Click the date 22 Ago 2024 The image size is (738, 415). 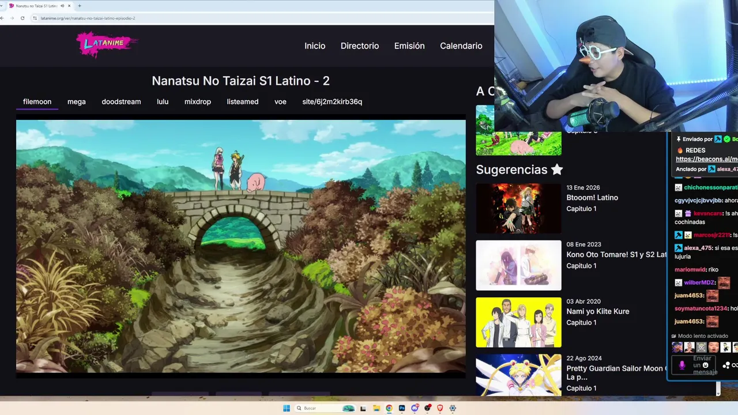pos(584,359)
